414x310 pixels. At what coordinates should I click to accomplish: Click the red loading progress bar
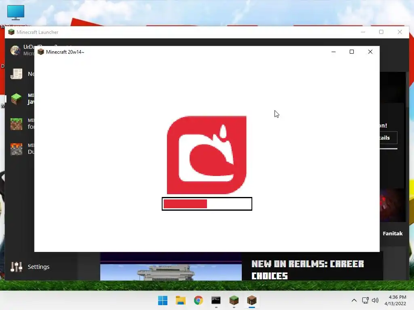pos(207,204)
